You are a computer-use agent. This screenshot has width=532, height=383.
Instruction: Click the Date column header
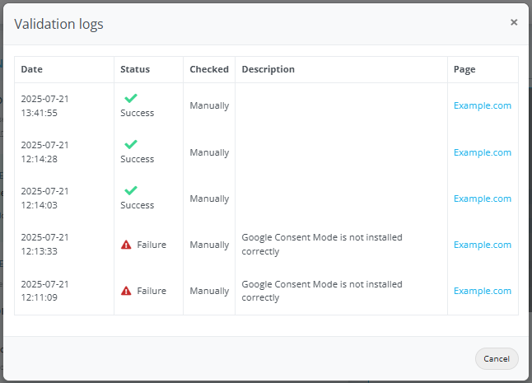tap(31, 70)
